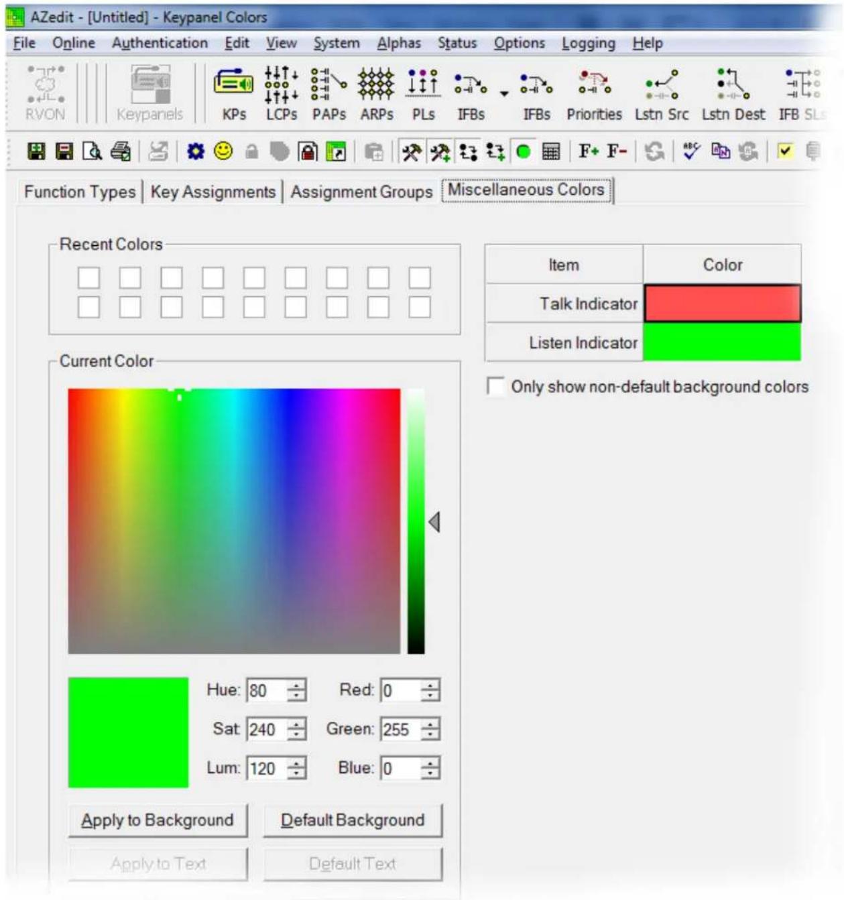844x900 pixels.
Task: Open the Alphas menu
Action: tap(399, 43)
